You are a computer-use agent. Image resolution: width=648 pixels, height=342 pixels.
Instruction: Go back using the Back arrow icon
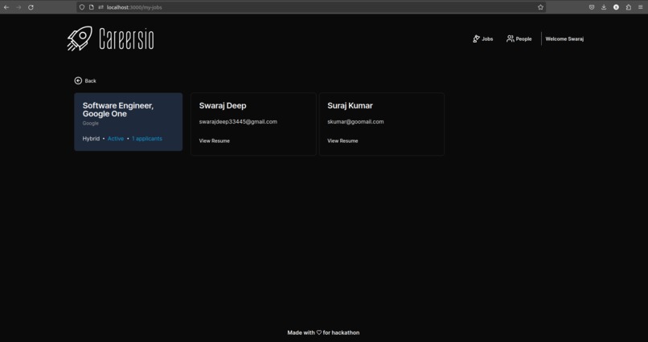click(78, 80)
